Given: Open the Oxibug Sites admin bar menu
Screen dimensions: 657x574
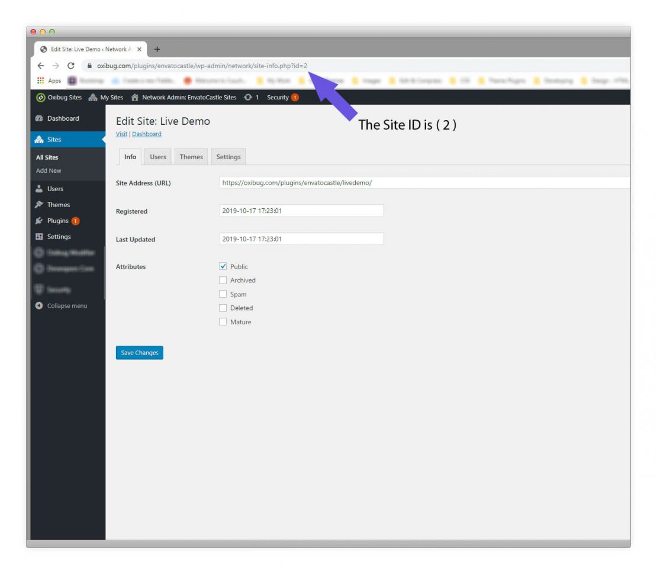Looking at the screenshot, I should [x=59, y=97].
